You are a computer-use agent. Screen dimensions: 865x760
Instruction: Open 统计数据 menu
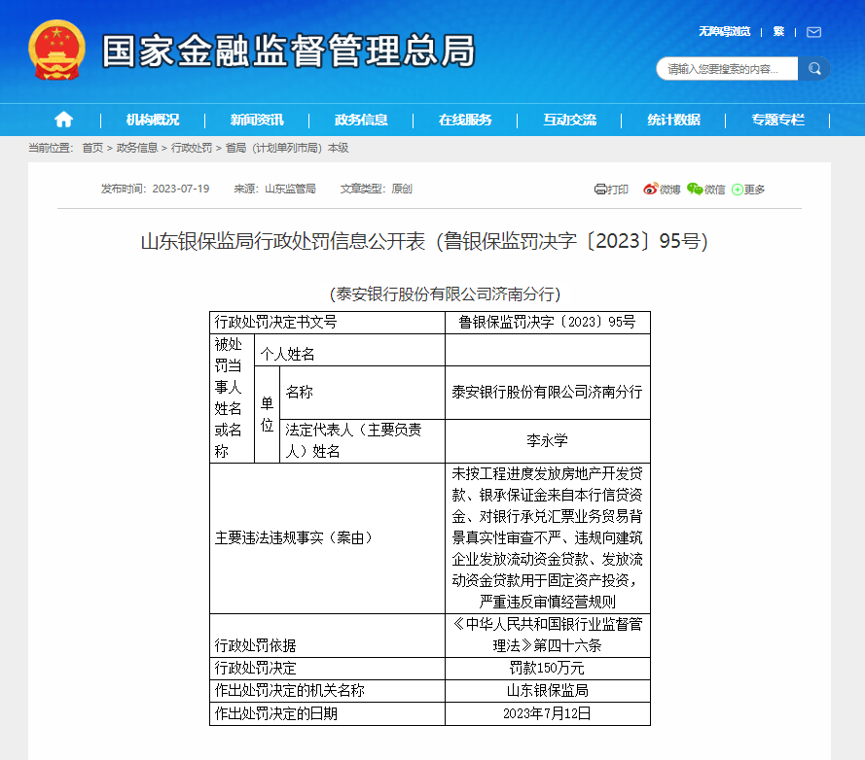(673, 120)
